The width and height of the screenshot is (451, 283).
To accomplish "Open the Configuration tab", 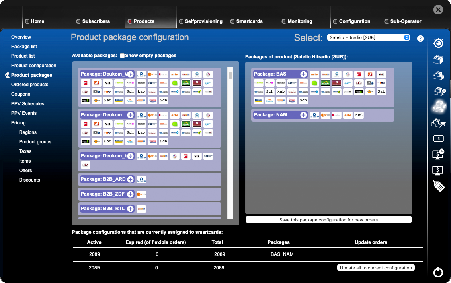I will pyautogui.click(x=354, y=21).
